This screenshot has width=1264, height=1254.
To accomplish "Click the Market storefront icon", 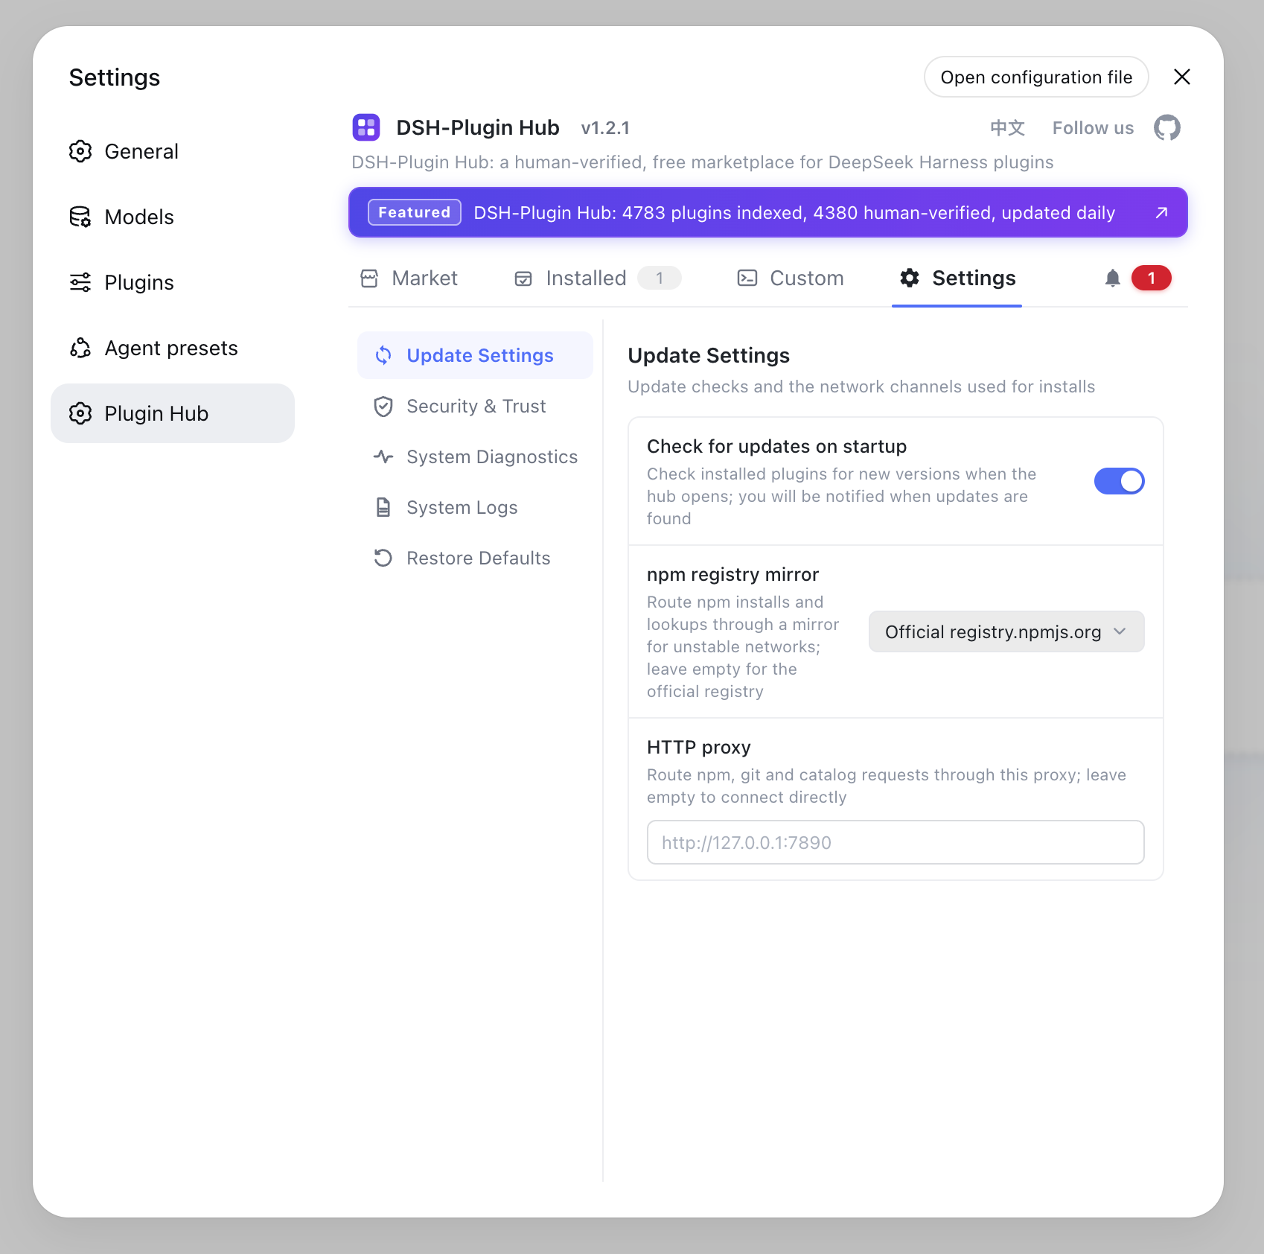I will coord(369,279).
